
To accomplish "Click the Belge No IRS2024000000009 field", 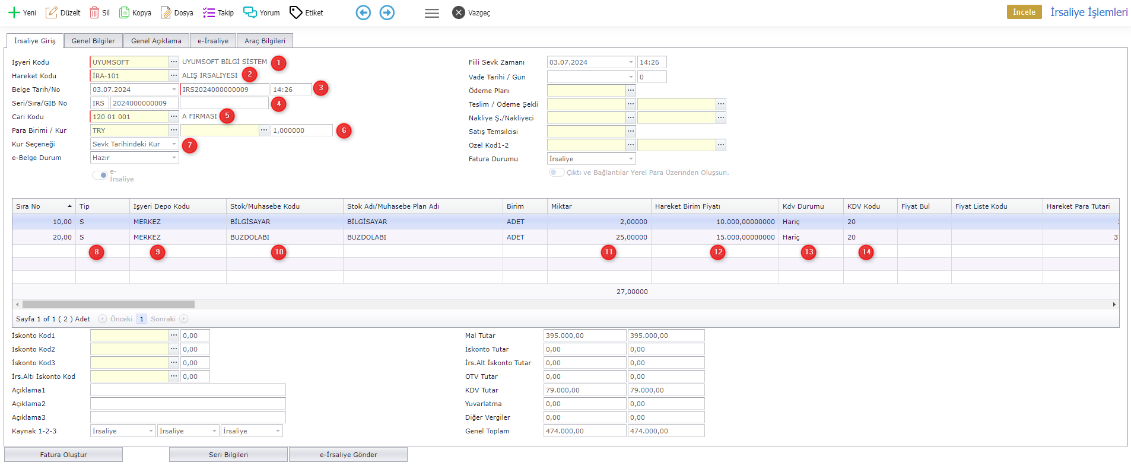I will 224,90.
